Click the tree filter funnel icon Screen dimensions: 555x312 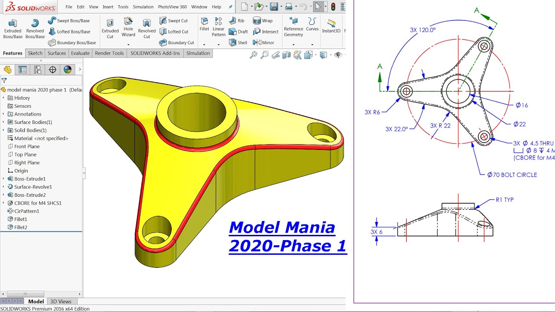tap(4, 80)
